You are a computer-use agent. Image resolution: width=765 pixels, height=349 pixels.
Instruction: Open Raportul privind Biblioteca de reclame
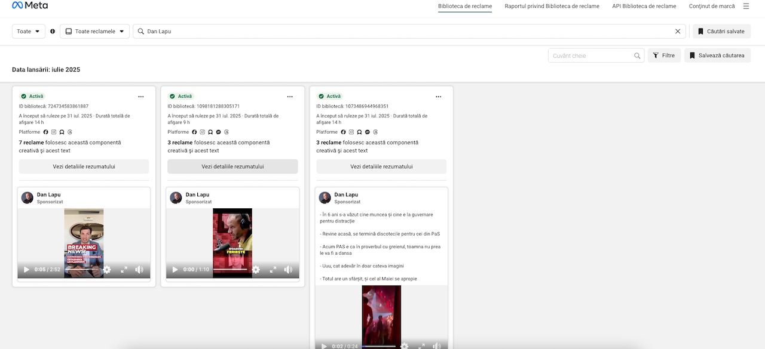tap(552, 6)
